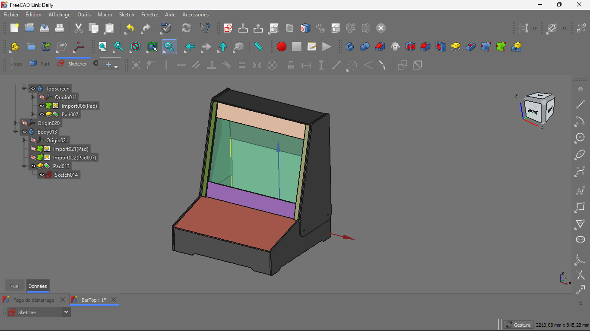Toggle visibility eye of TopScreen
Screen dimensions: 590x331
tap(33, 88)
